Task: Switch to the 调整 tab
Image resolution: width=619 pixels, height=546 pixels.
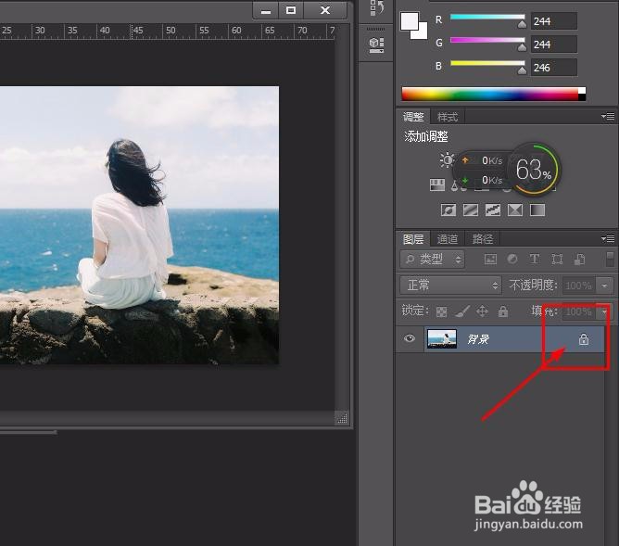Action: pyautogui.click(x=413, y=117)
